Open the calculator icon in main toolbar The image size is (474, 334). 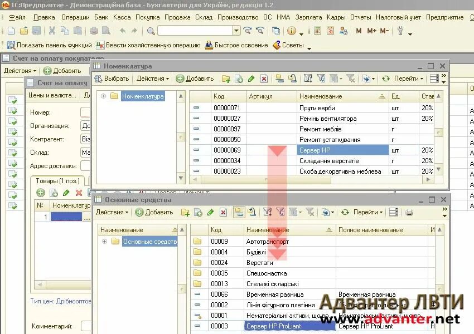pyautogui.click(x=317, y=31)
